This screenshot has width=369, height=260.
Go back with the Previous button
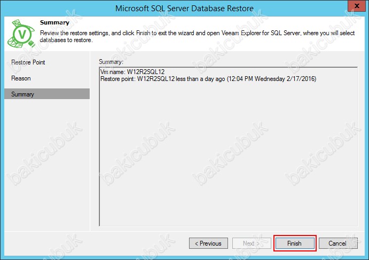click(208, 243)
